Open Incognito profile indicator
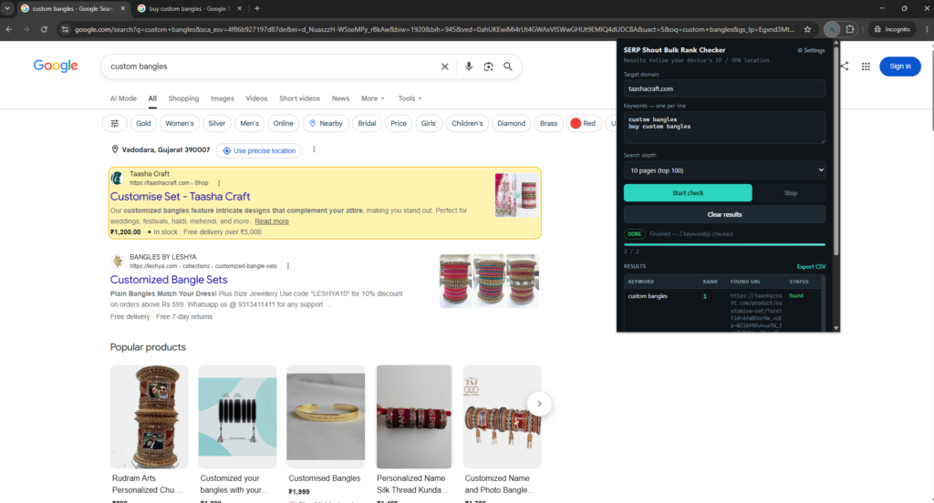Viewport: 934px width, 503px height. click(892, 29)
